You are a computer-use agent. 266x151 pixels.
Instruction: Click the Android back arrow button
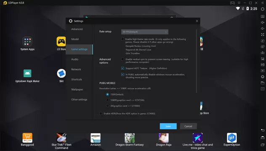point(263,130)
